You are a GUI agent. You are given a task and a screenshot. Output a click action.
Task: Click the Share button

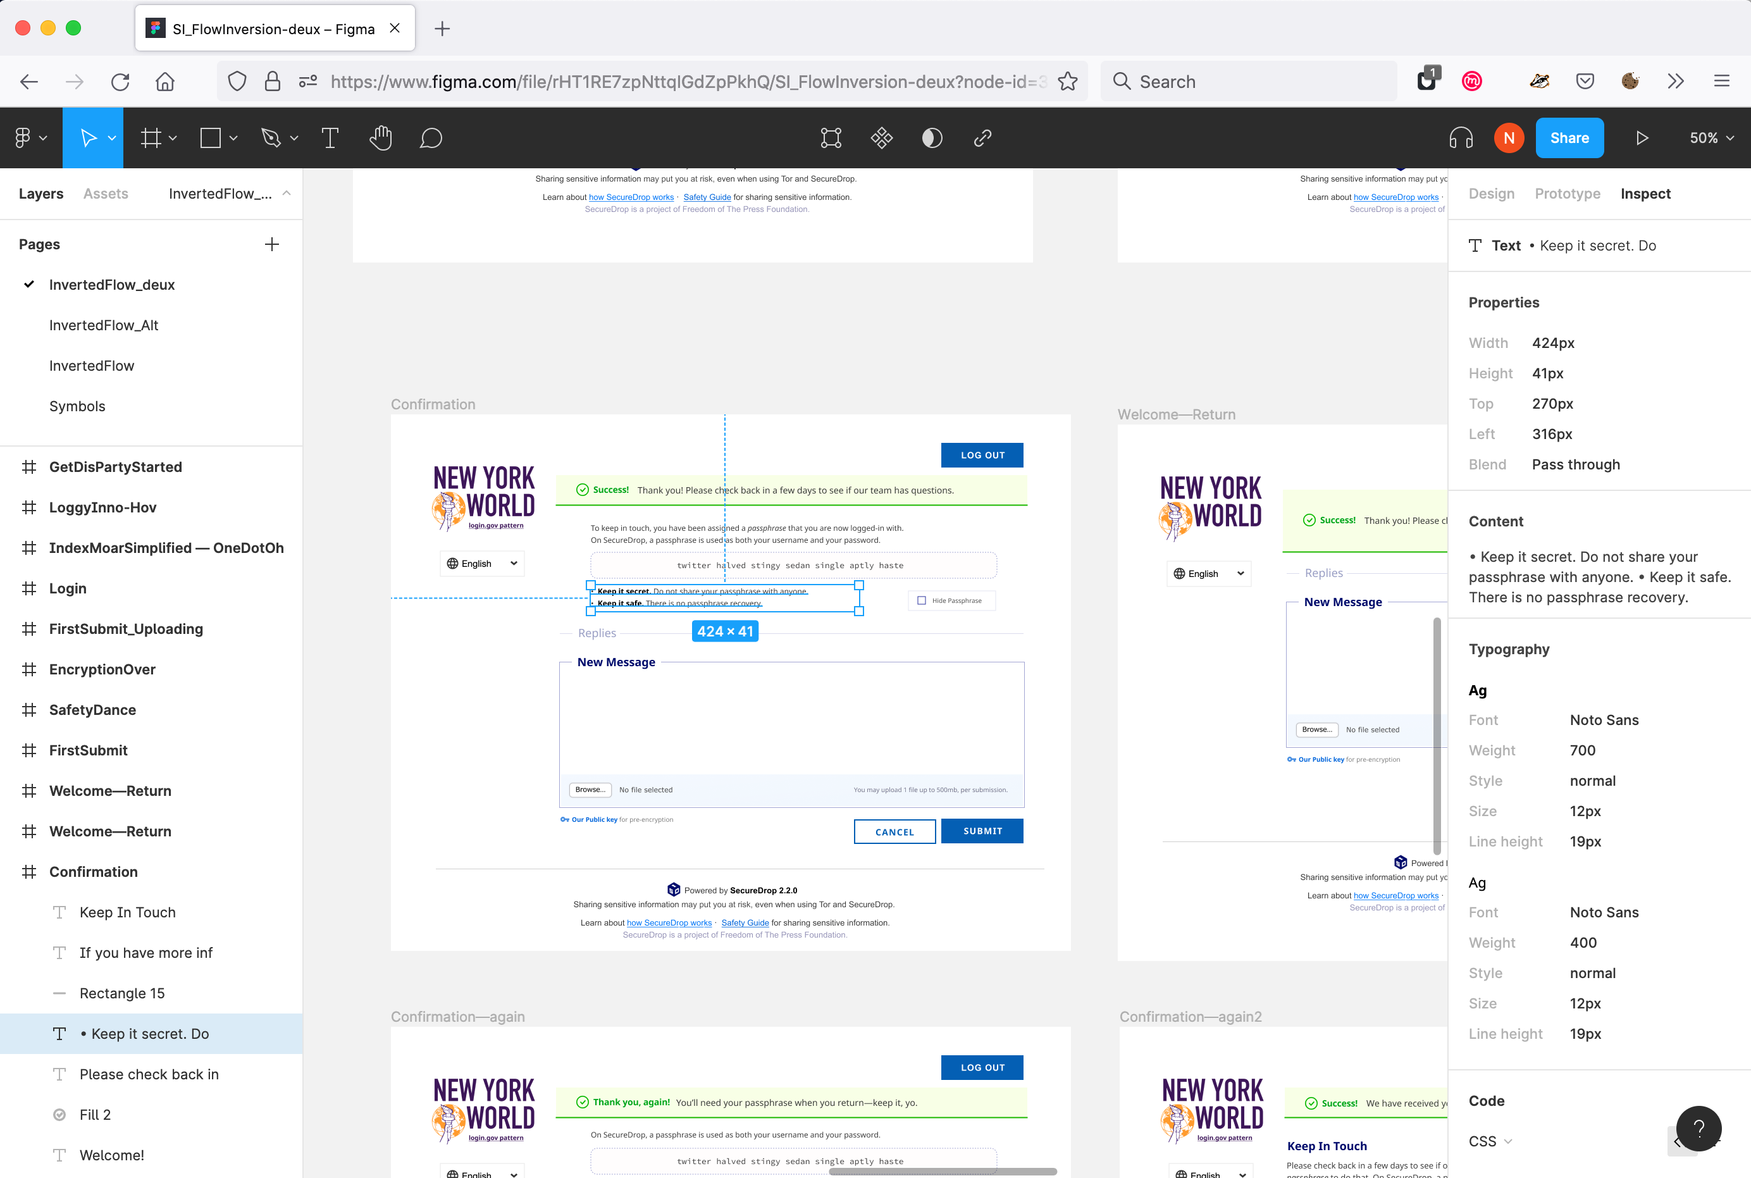[1569, 137]
